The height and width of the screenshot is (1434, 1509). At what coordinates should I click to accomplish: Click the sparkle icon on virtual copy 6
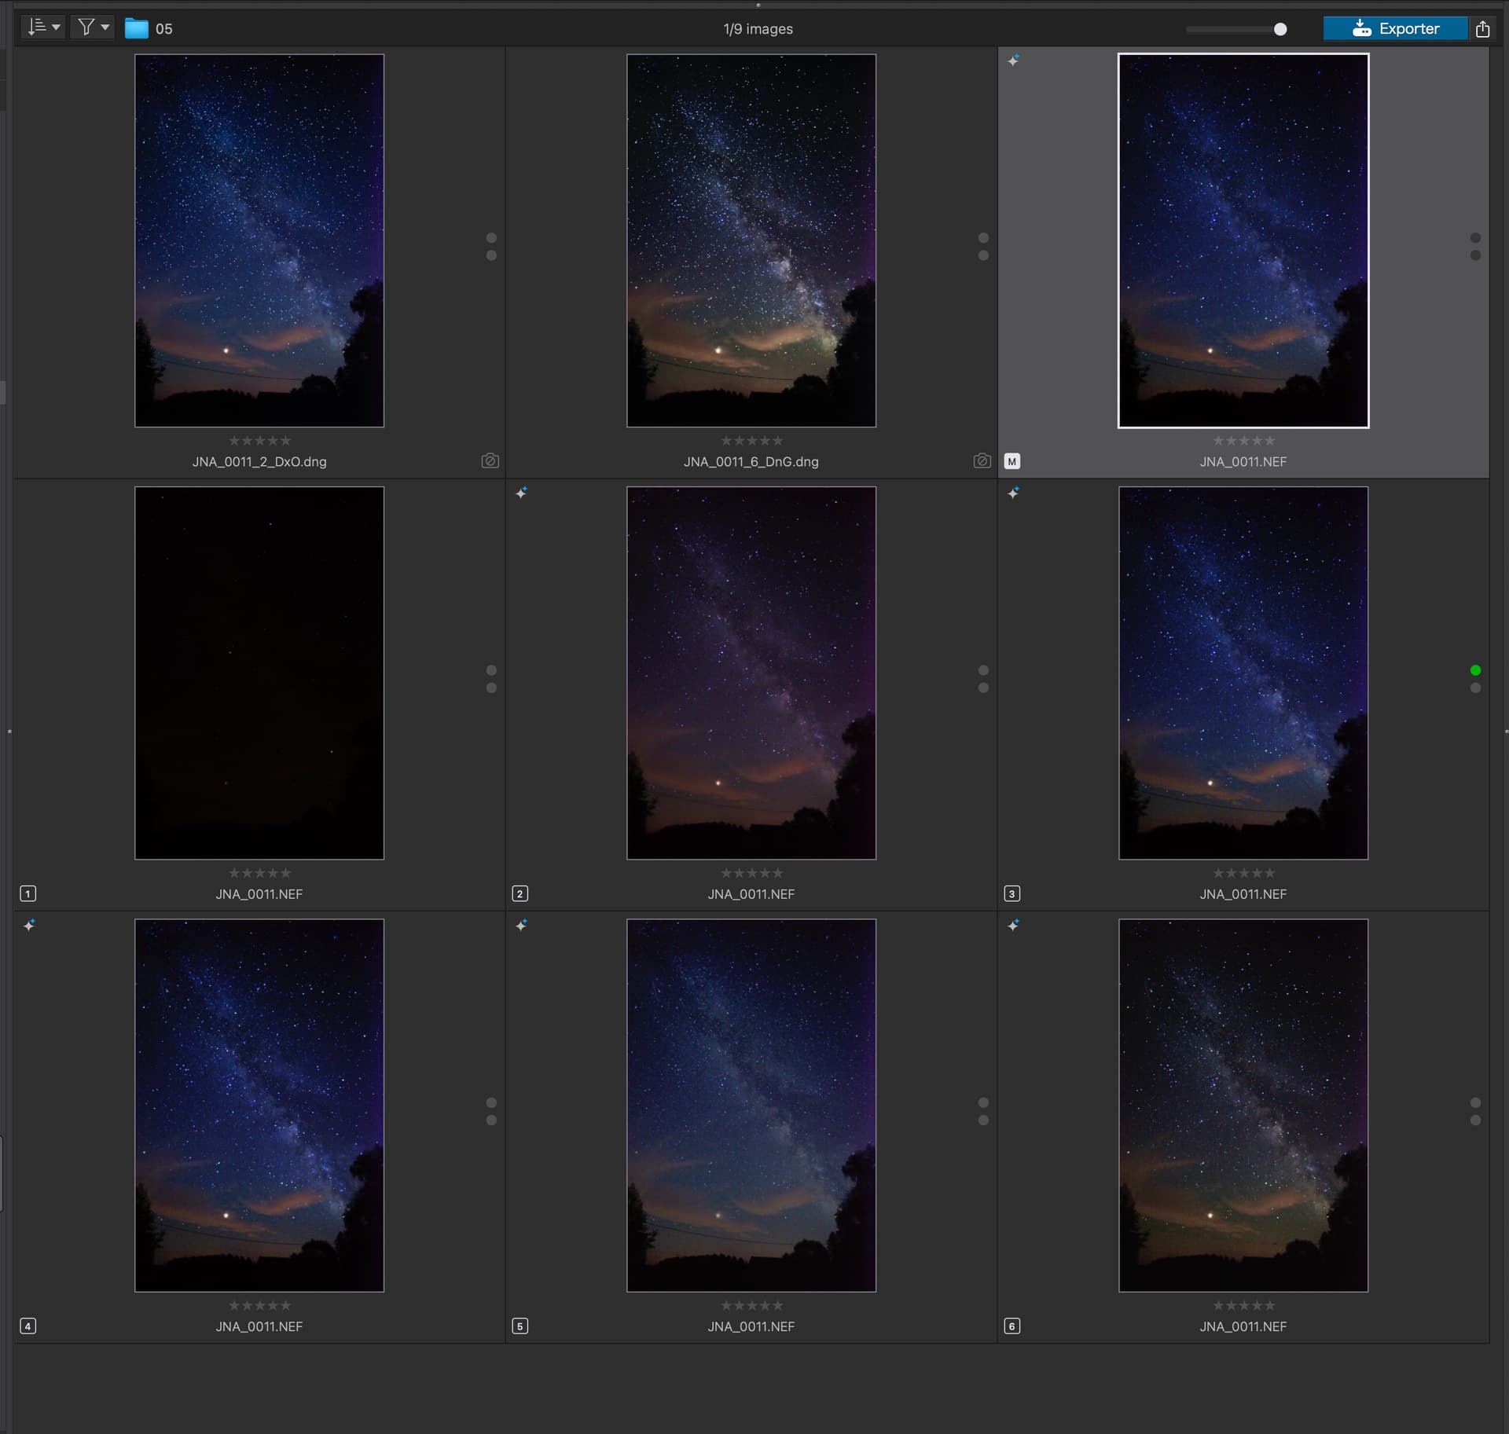coord(1014,925)
